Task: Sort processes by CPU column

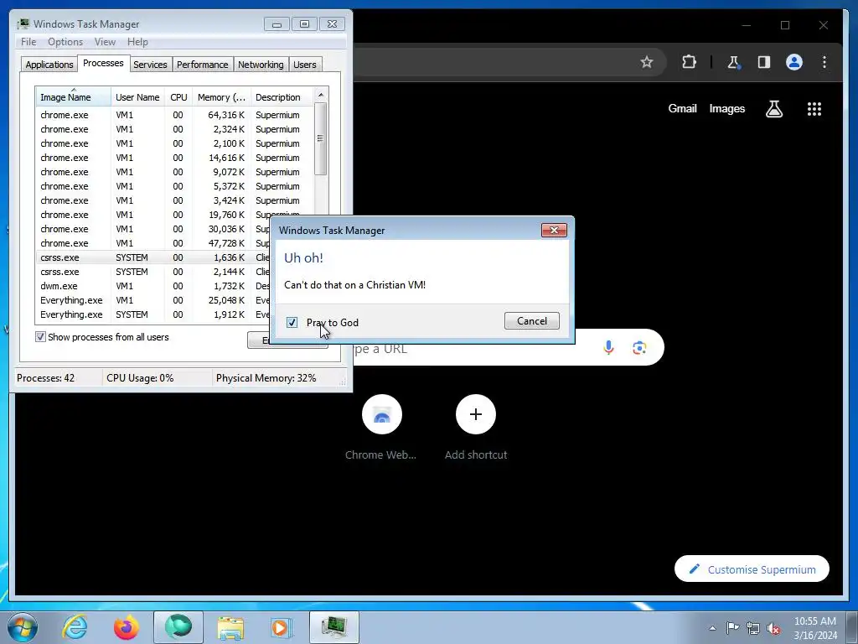Action: (x=178, y=97)
